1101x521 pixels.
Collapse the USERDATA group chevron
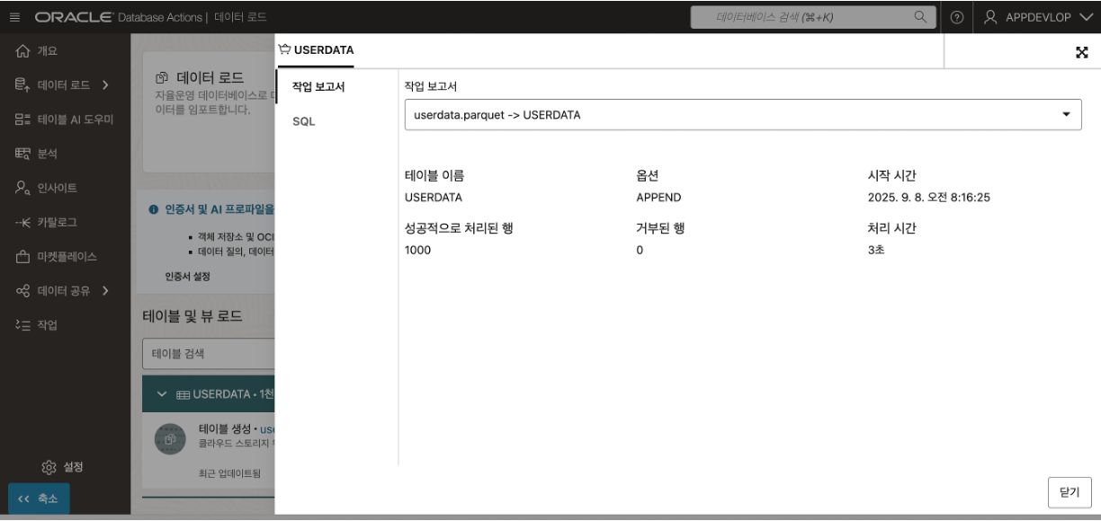coord(162,395)
